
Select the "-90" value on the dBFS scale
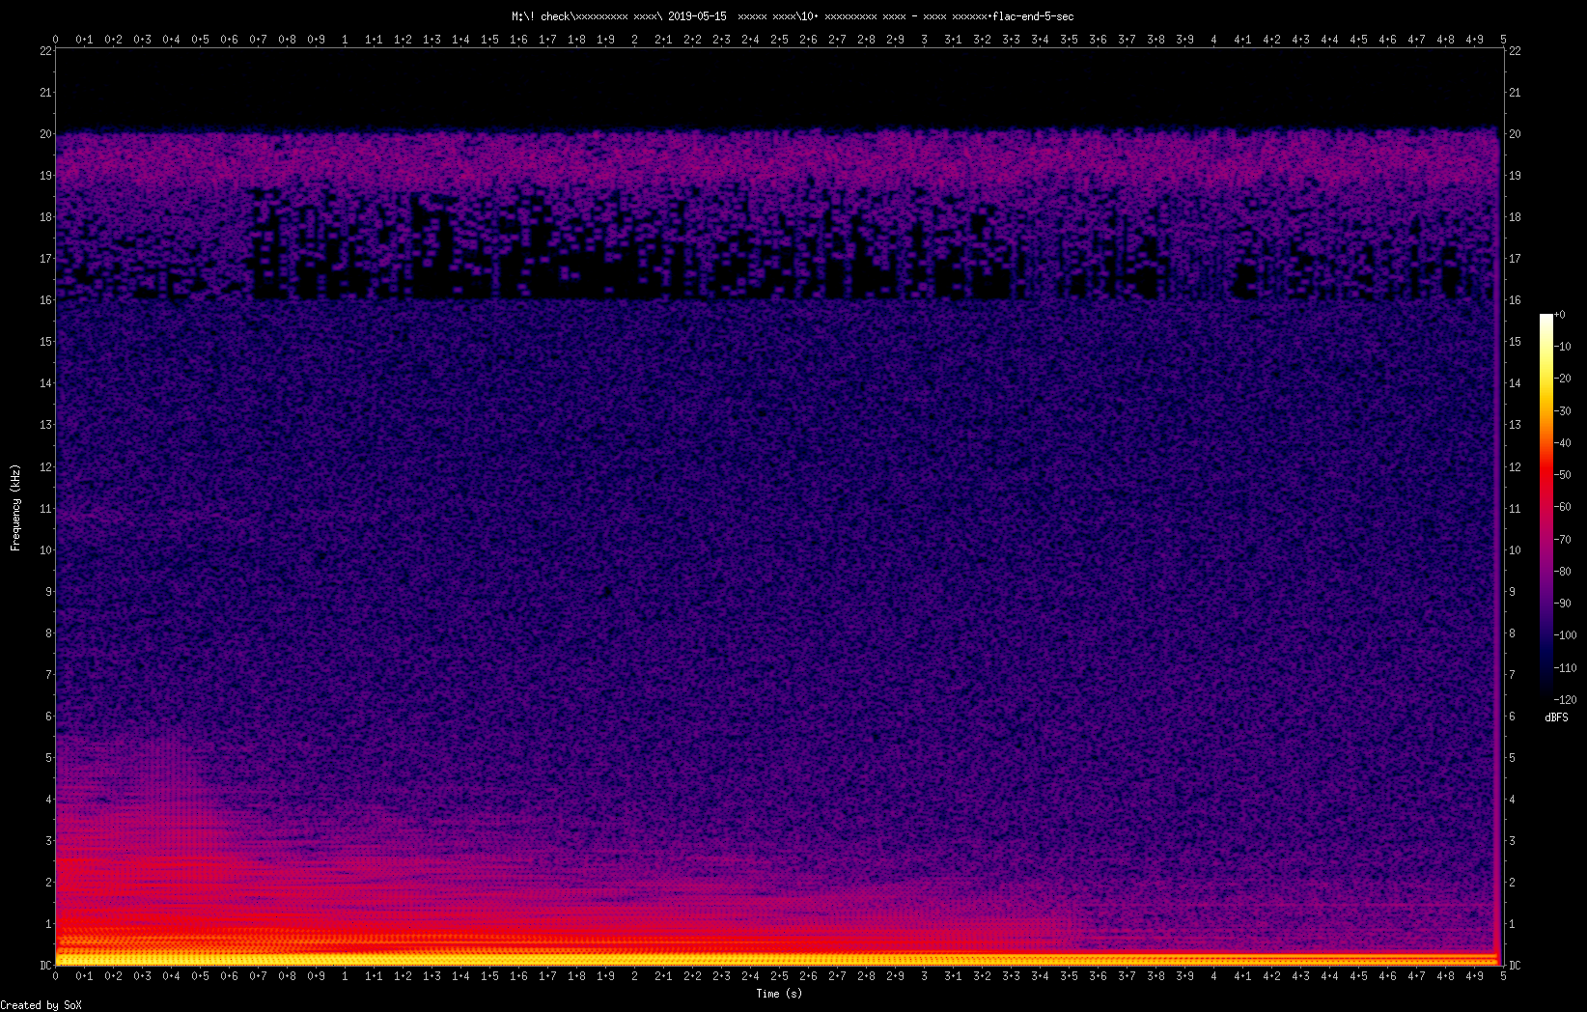pos(1564,604)
